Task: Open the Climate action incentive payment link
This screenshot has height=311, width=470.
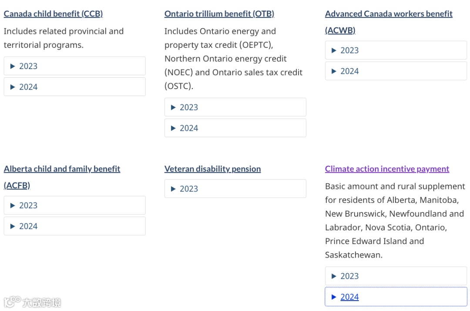Action: coord(387,169)
